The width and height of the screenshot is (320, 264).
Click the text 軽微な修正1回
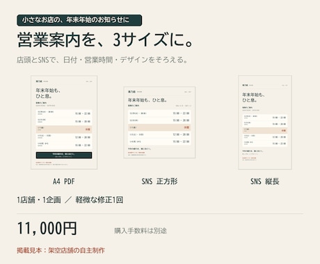tap(99, 199)
